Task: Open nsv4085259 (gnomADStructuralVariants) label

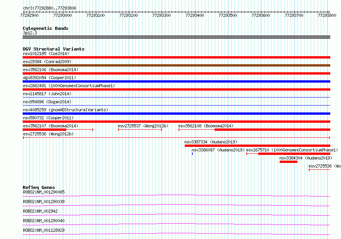Action: click(66, 110)
